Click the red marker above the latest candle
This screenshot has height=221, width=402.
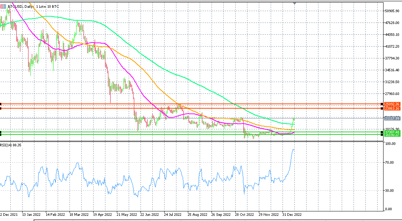click(x=295, y=4)
